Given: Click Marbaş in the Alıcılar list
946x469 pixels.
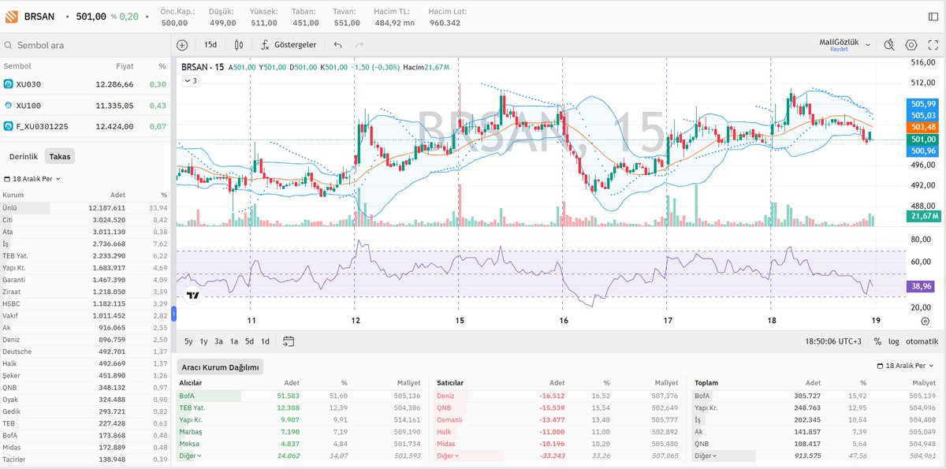Looking at the screenshot, I should [191, 430].
